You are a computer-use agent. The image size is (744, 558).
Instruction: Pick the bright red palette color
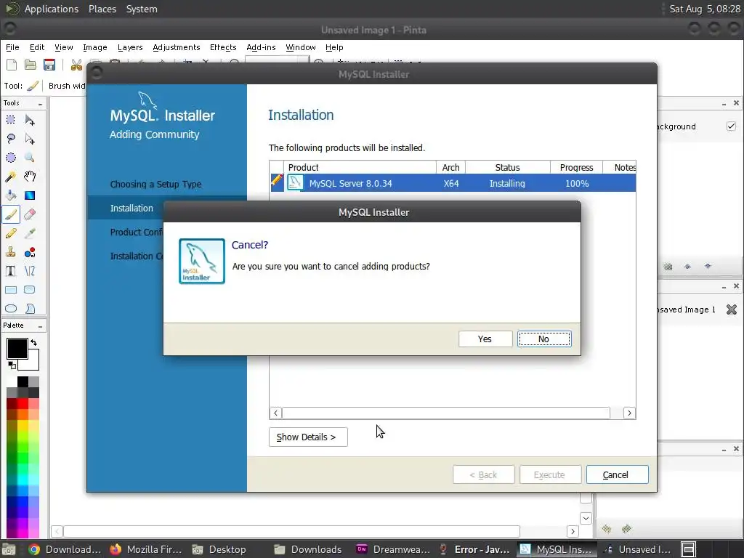(x=23, y=404)
